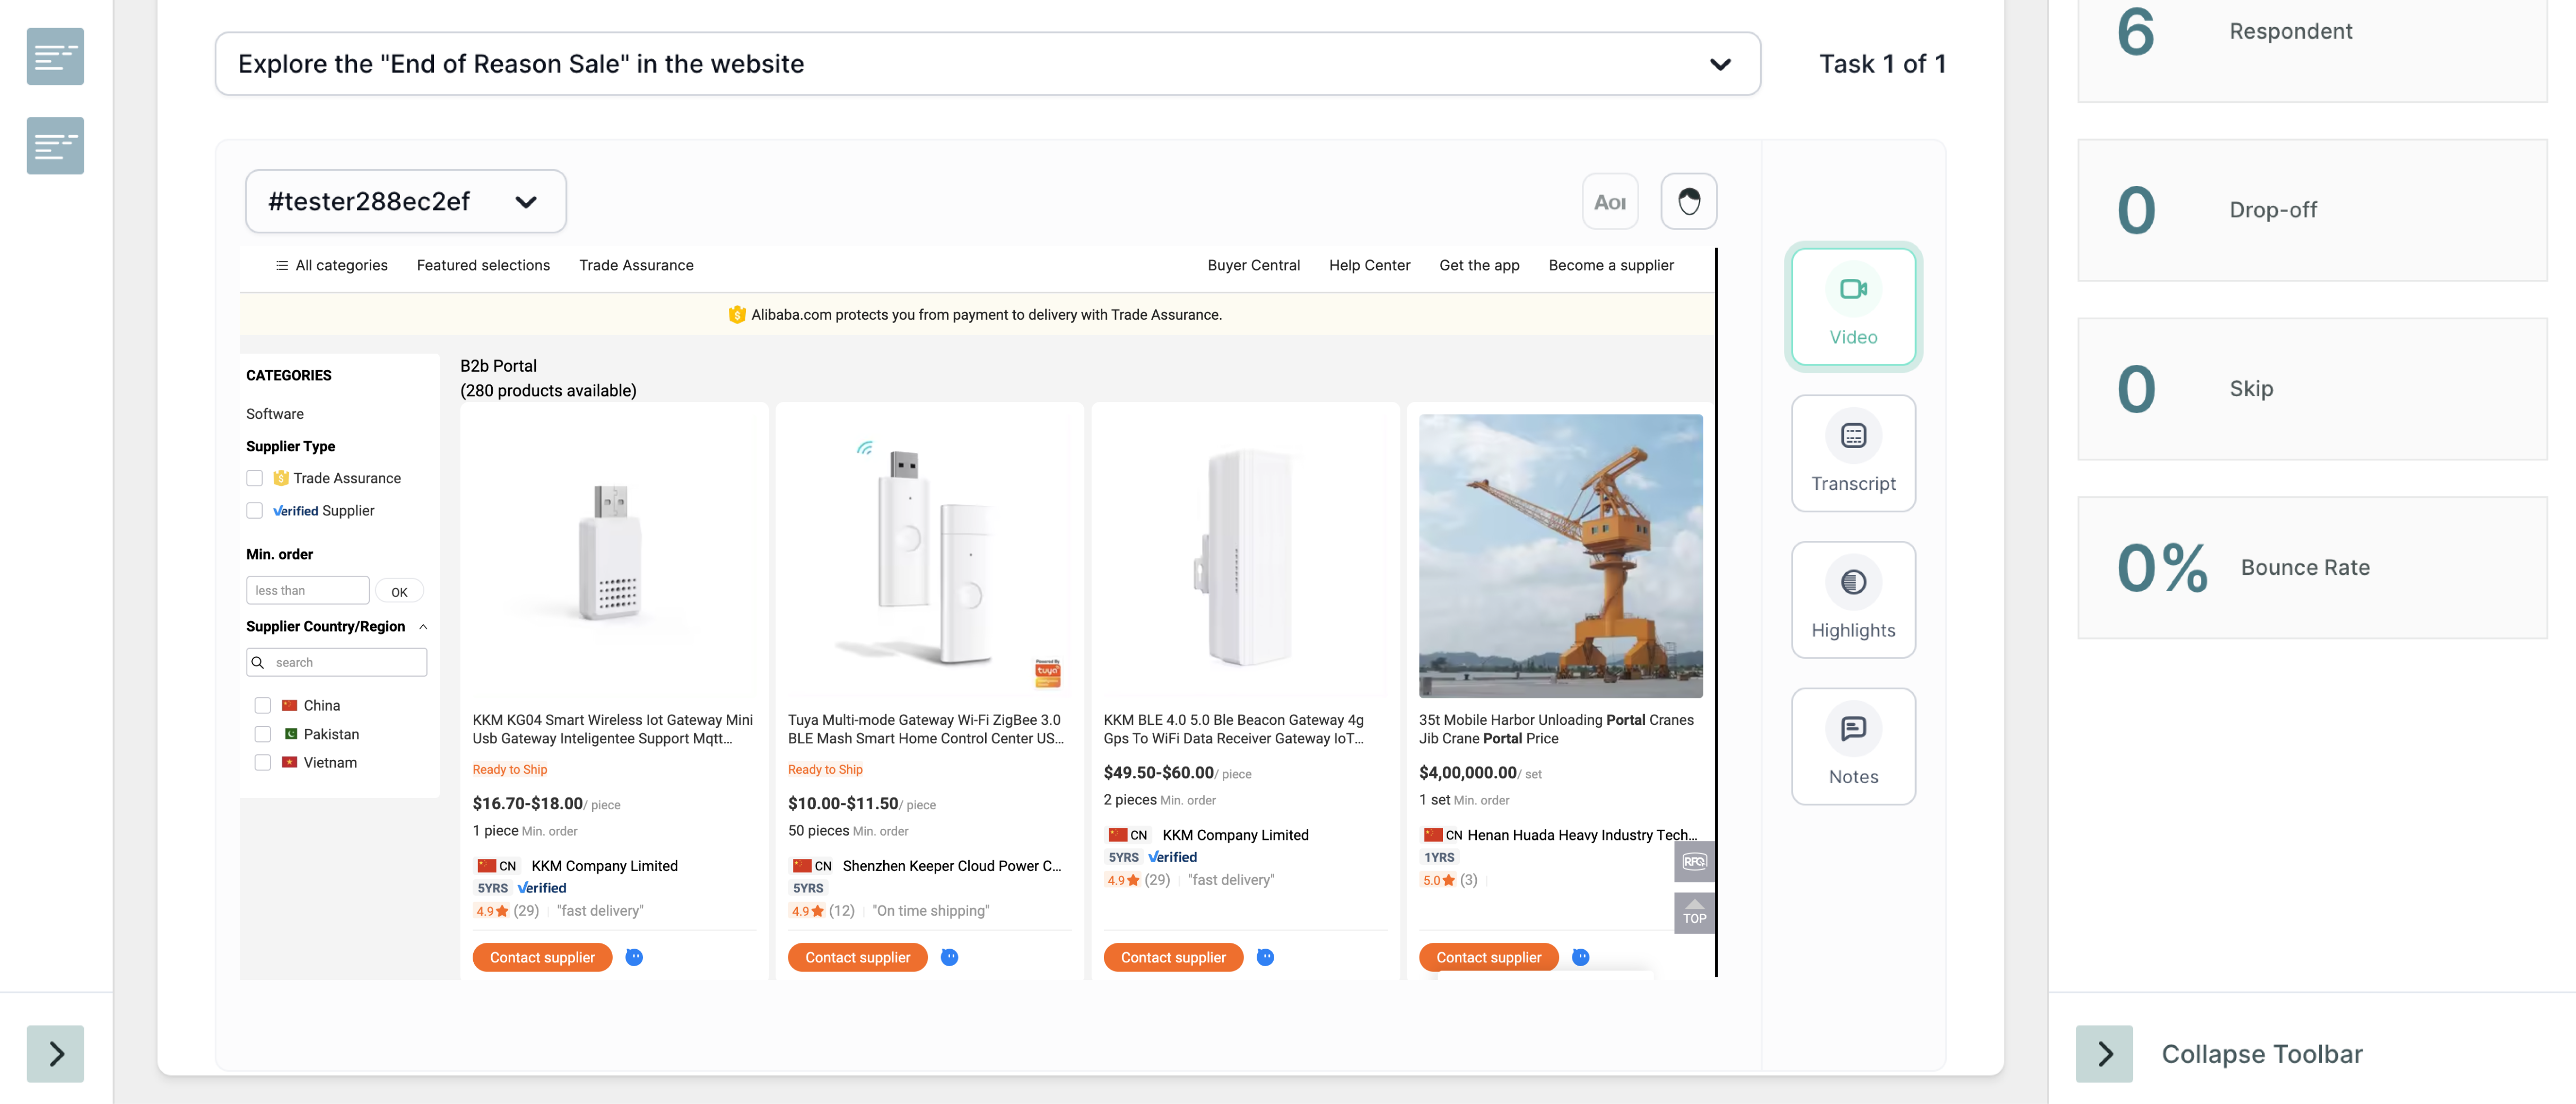Click chat icon beside KKM KG04 Contact supplier
Screen dimensions: 2576x1104
(x=634, y=958)
